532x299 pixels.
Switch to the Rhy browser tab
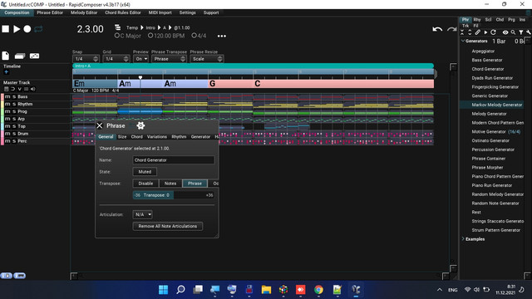[477, 20]
